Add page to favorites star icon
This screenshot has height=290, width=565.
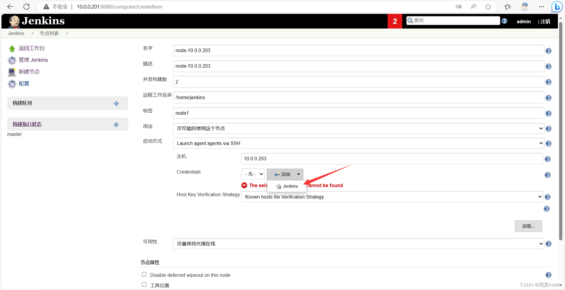tap(488, 6)
